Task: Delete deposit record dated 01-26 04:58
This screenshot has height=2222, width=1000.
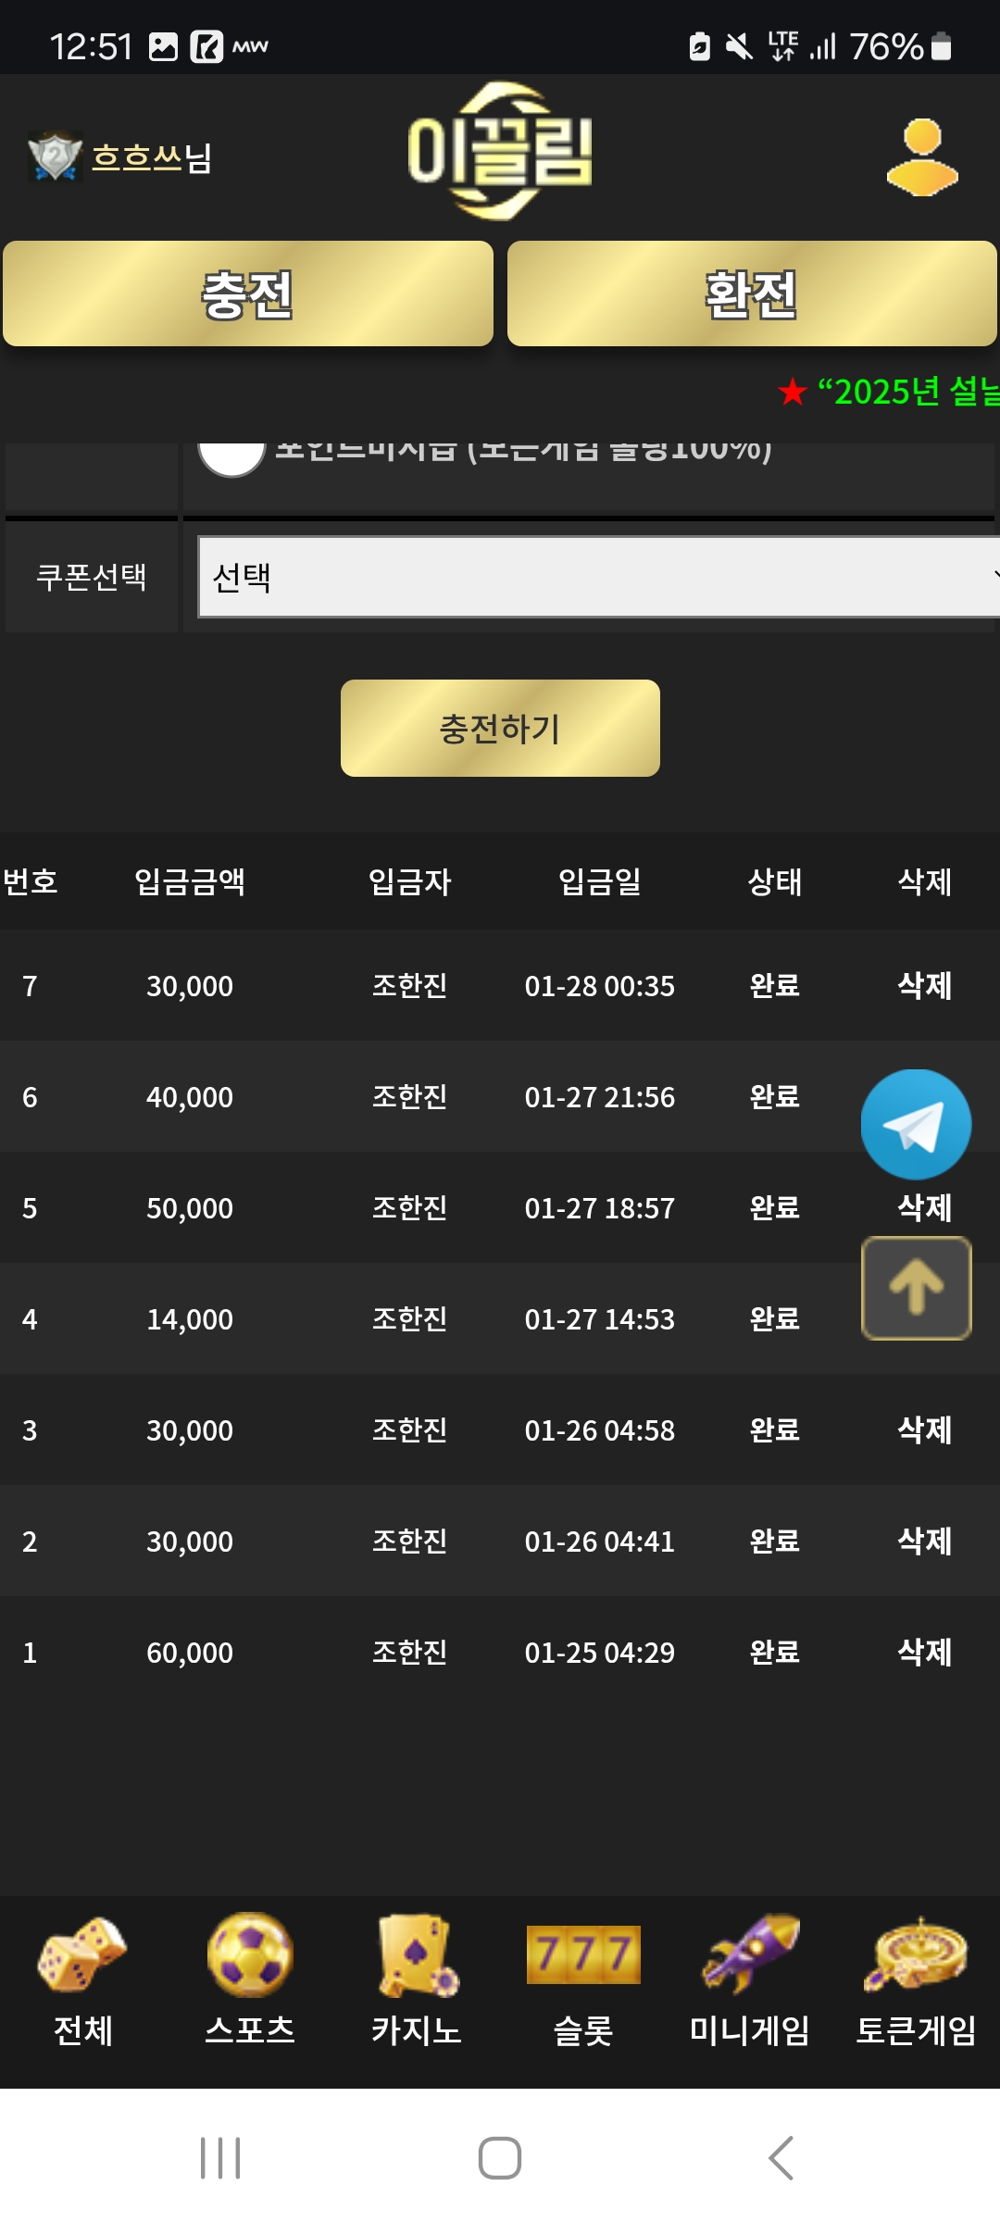Action: (x=924, y=1429)
